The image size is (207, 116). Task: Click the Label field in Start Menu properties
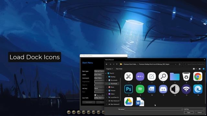tap(99, 74)
